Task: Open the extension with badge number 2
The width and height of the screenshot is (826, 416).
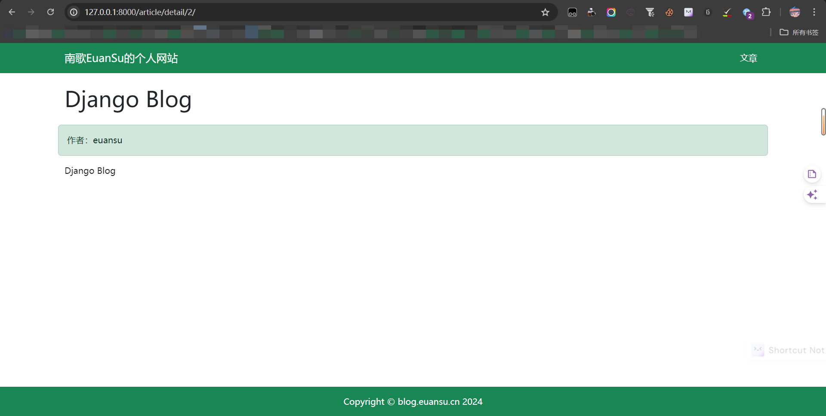Action: [x=747, y=13]
